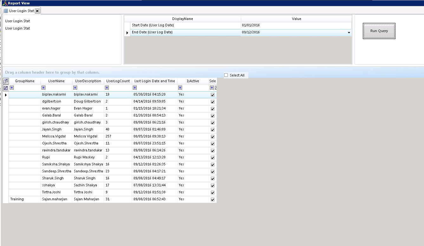The image size is (424, 246).
Task: Click row indicator arrow beside End Date
Action: [127, 32]
